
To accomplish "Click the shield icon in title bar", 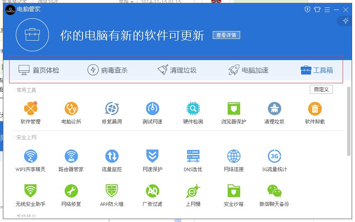I will tap(307, 10).
